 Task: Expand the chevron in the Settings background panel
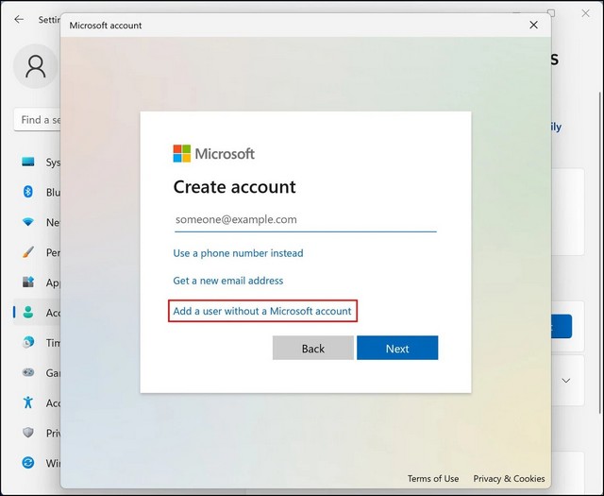[x=566, y=381]
